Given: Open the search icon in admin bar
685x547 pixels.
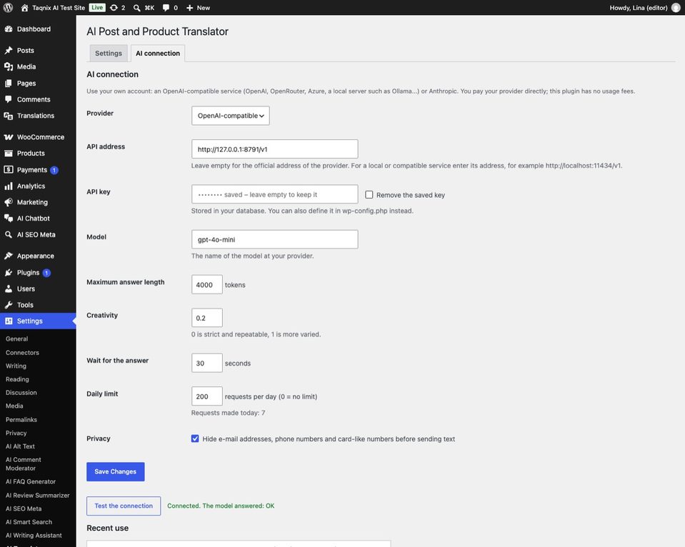Looking at the screenshot, I should click(x=136, y=7).
